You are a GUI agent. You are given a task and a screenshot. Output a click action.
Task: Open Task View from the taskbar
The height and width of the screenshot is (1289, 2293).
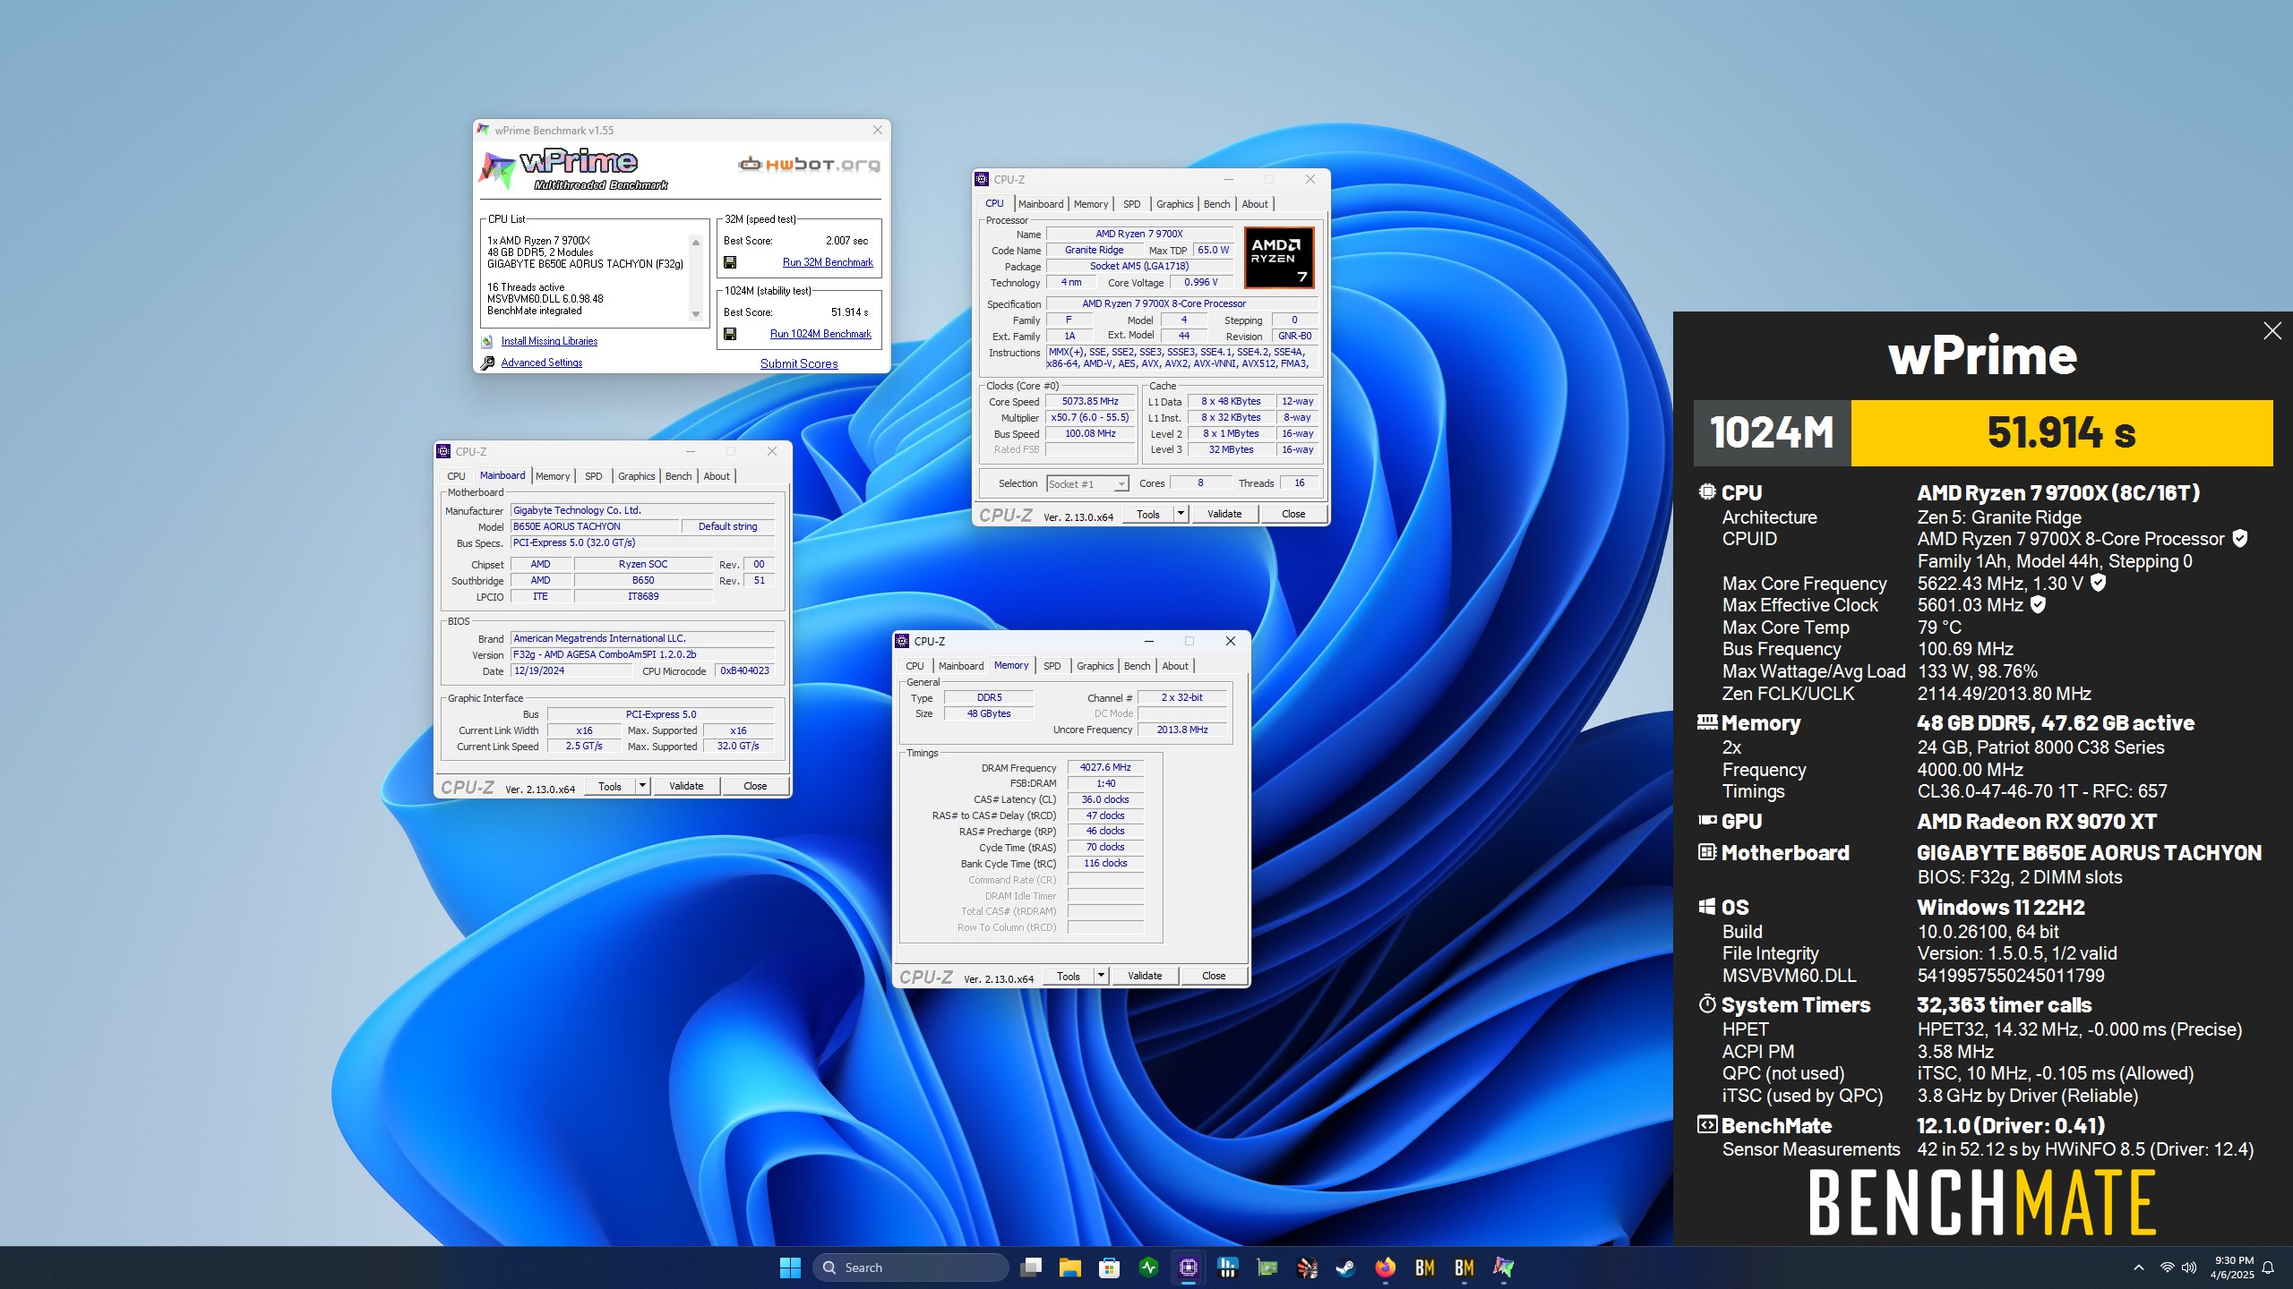click(1031, 1268)
